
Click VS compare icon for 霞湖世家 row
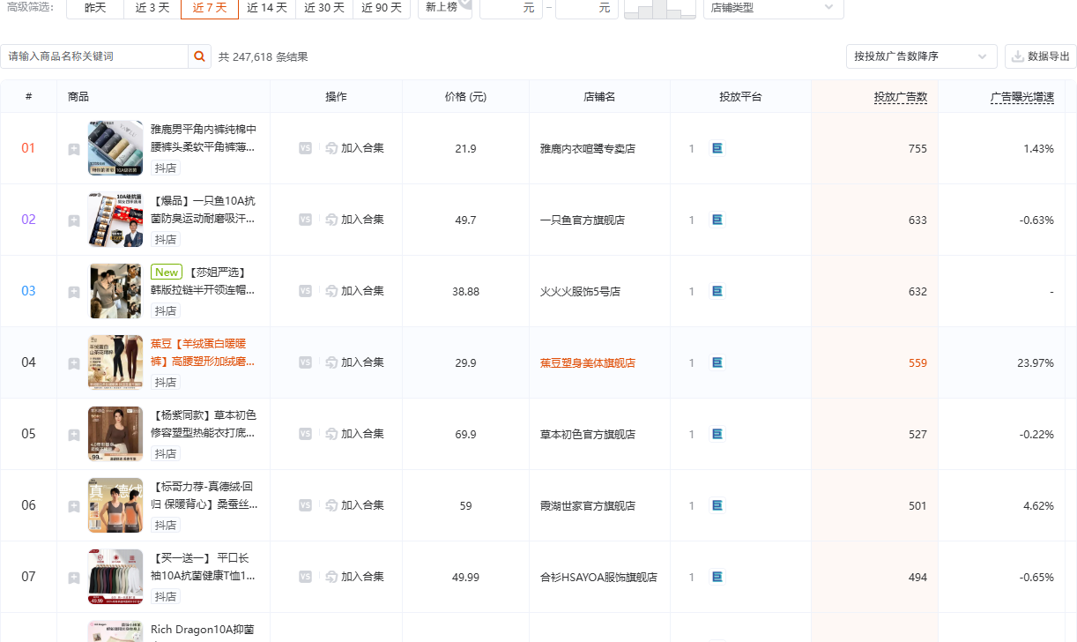click(x=305, y=505)
